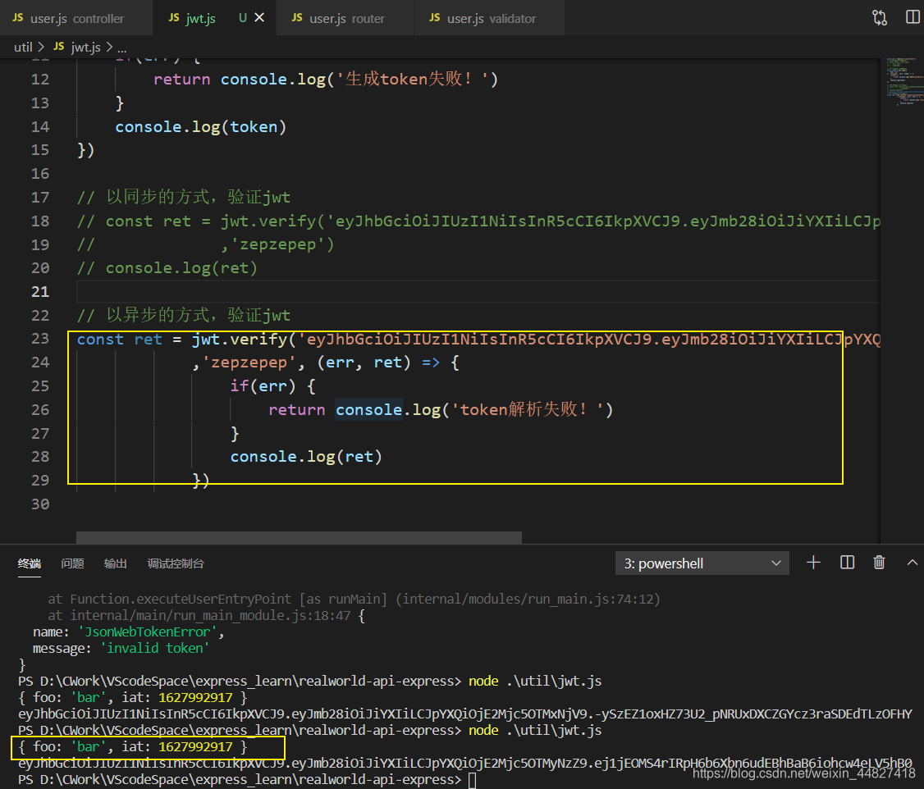Viewport: 924px width, 789px height.
Task: Open the 3: powershell terminal dropdown
Action: pos(702,563)
